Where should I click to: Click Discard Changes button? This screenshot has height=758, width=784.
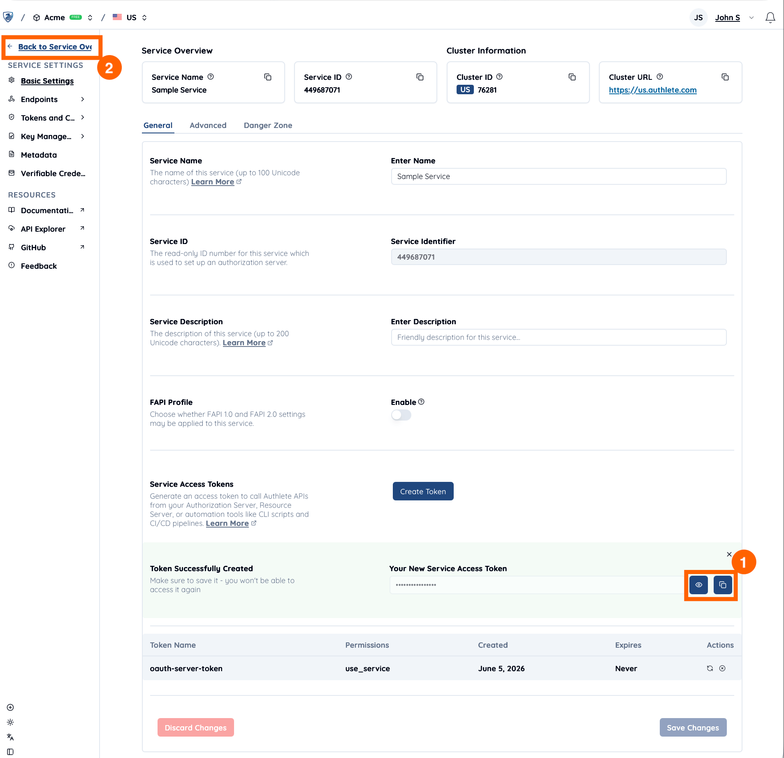(x=196, y=728)
